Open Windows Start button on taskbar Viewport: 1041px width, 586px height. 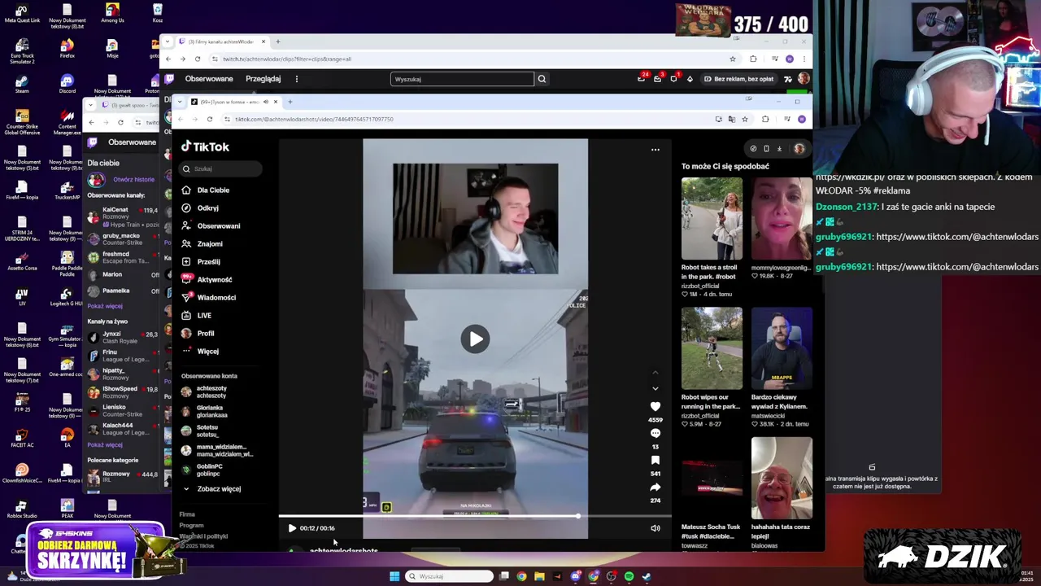[x=394, y=576]
